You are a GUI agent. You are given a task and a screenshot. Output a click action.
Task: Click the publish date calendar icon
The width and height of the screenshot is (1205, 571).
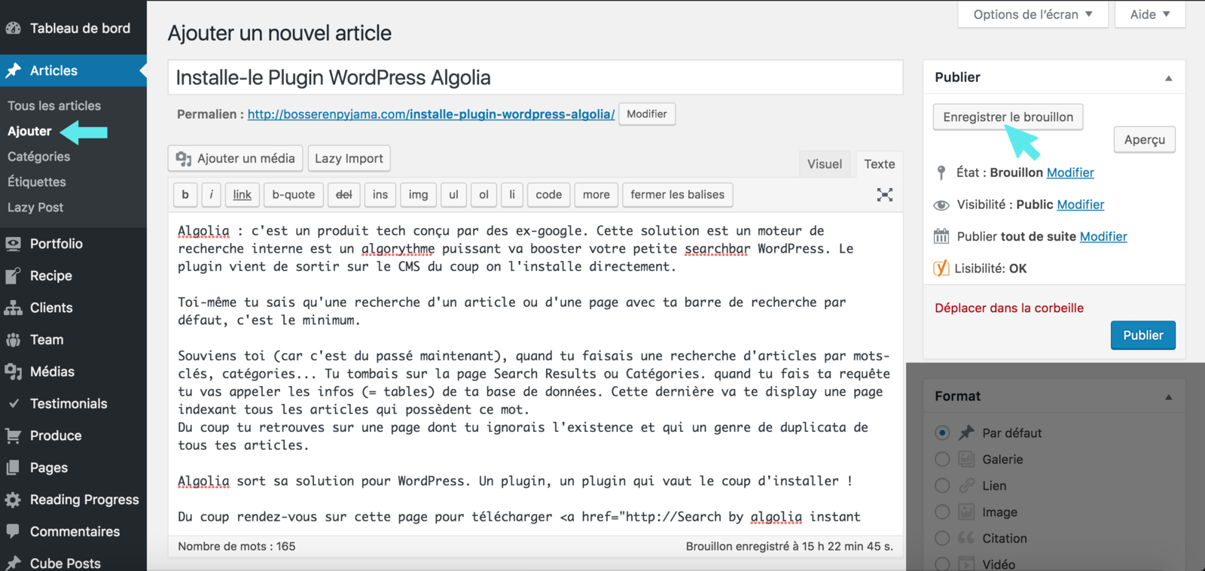pos(941,237)
